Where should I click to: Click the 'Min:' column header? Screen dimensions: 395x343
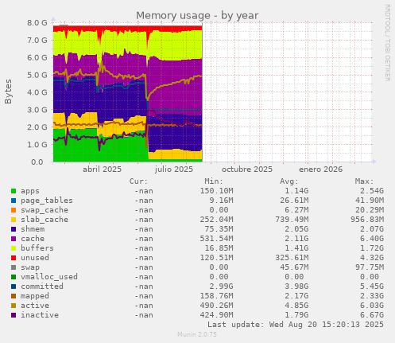point(214,181)
